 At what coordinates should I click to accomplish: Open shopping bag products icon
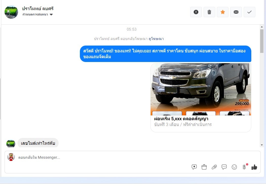(x=204, y=167)
